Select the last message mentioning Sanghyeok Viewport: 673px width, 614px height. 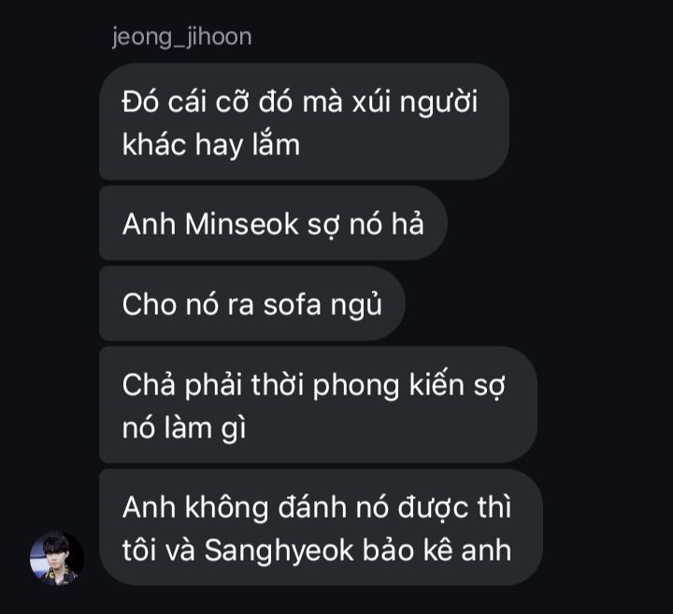(321, 528)
